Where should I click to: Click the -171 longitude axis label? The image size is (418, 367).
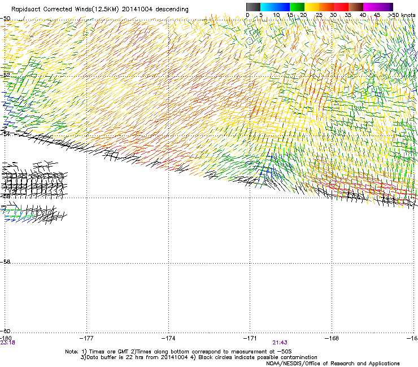[250, 338]
